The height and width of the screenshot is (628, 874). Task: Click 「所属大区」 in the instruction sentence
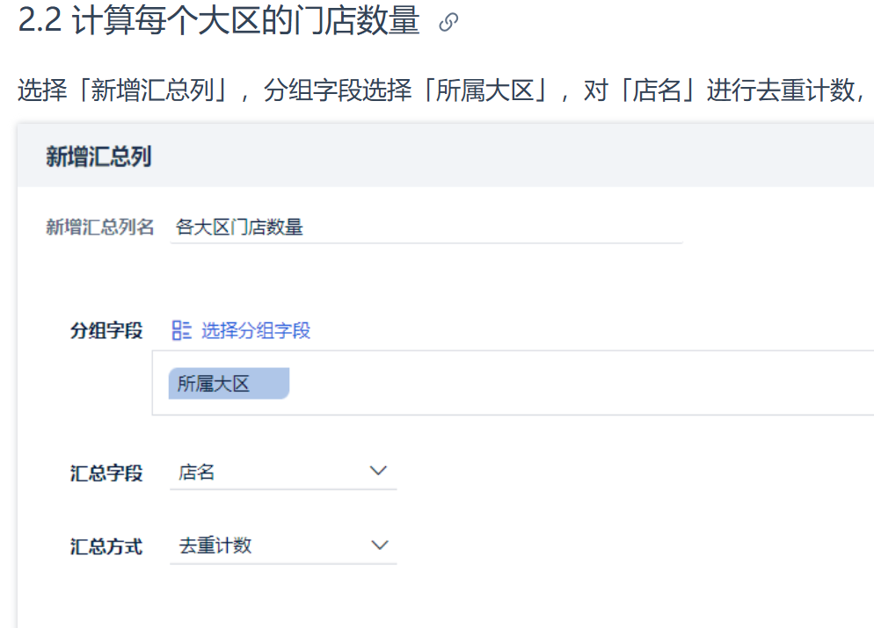tap(484, 90)
